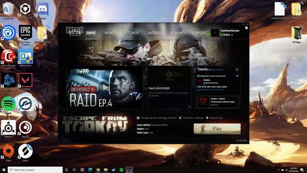Open Task View on the taskbar
The image size is (307, 173).
click(74, 170)
